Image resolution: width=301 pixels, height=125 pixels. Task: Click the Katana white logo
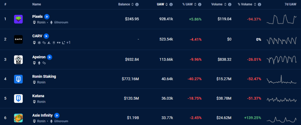(18, 99)
